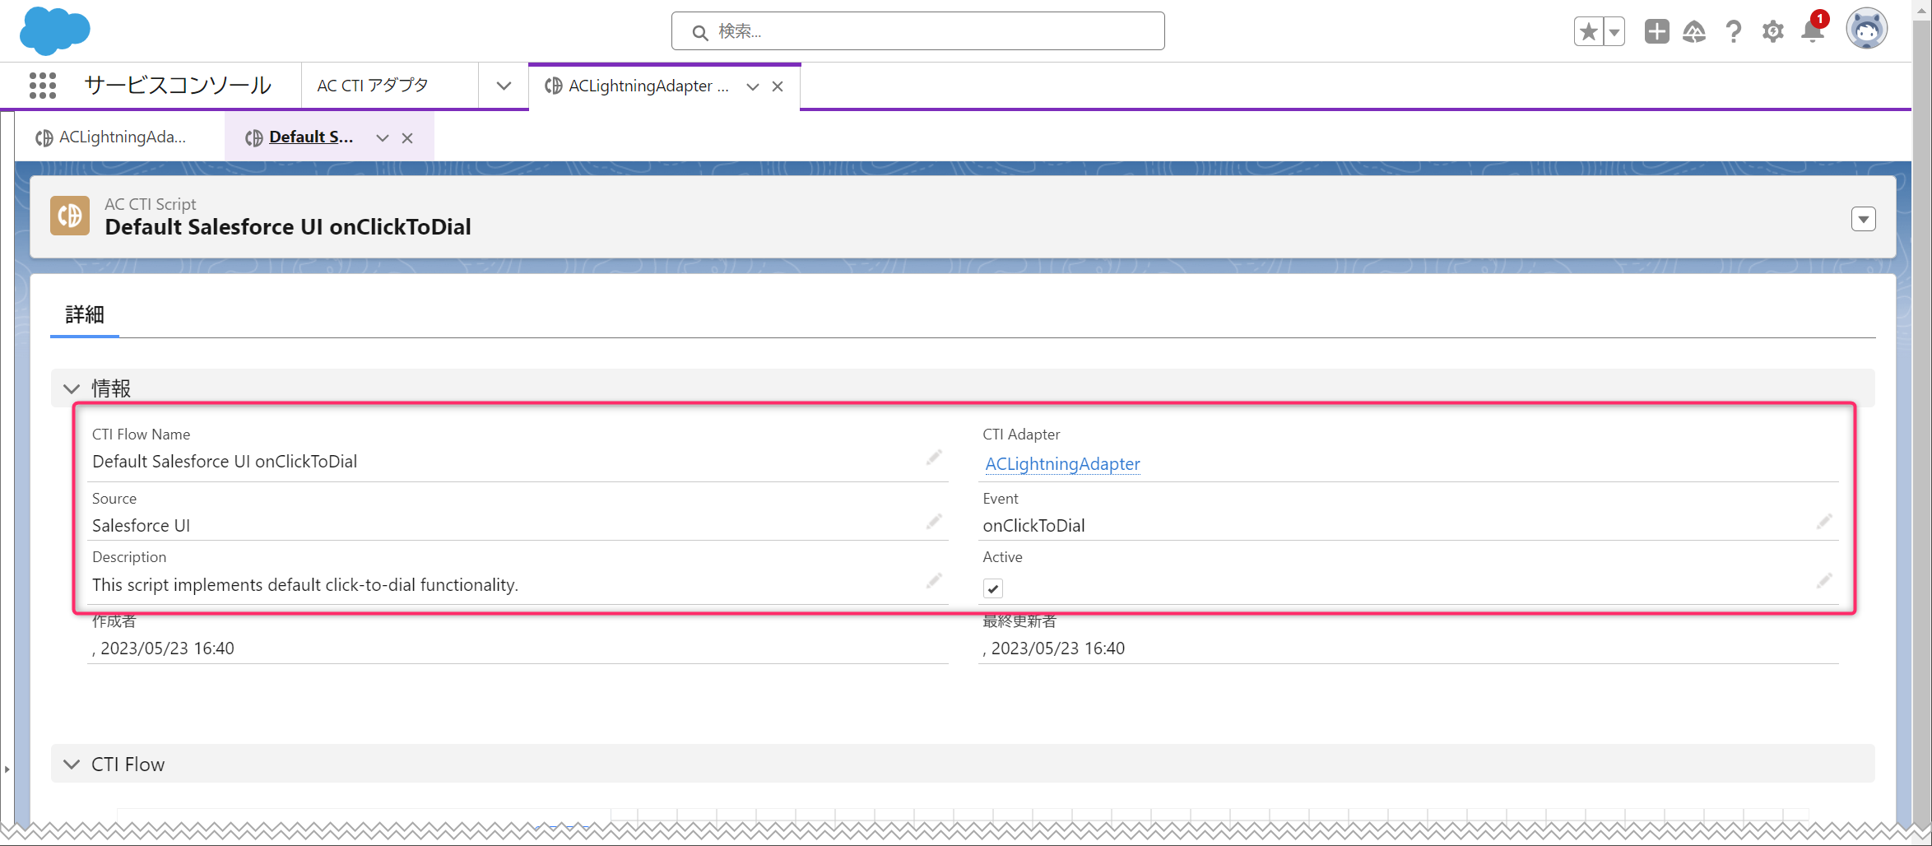Open the record actions dropdown button
The image size is (1932, 846).
[1863, 219]
